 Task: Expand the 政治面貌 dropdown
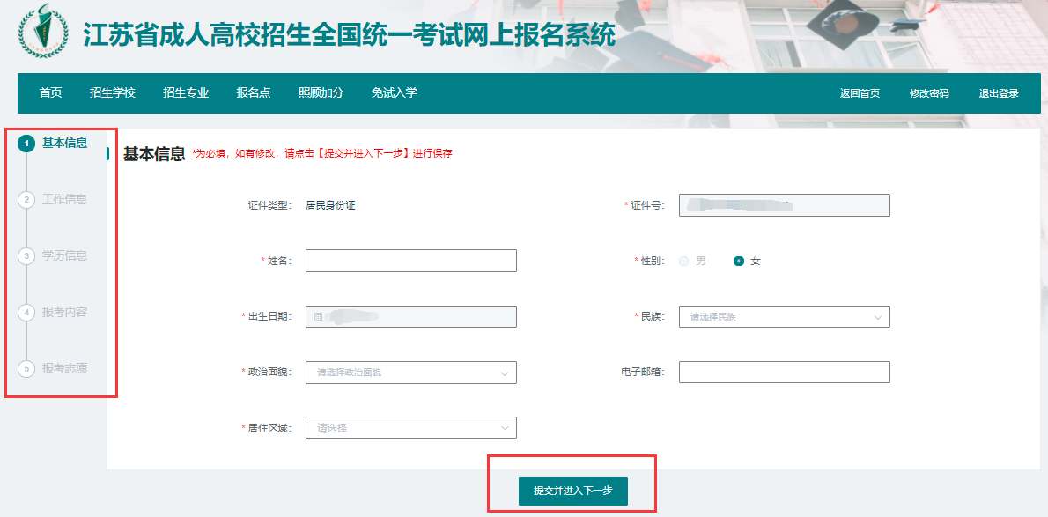click(410, 373)
